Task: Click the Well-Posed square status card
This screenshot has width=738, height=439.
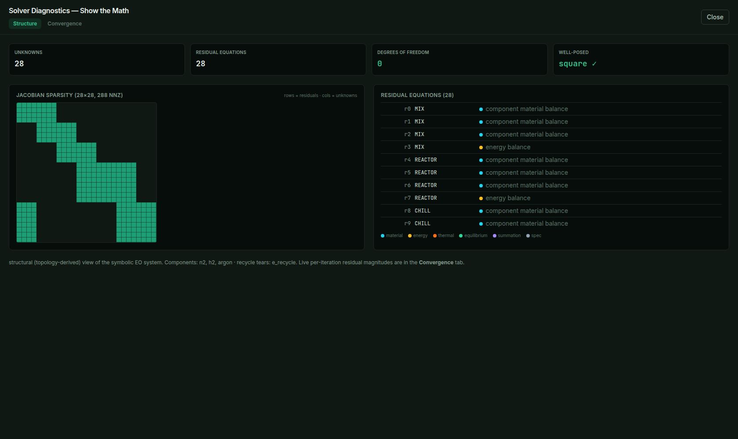Action: [641, 59]
